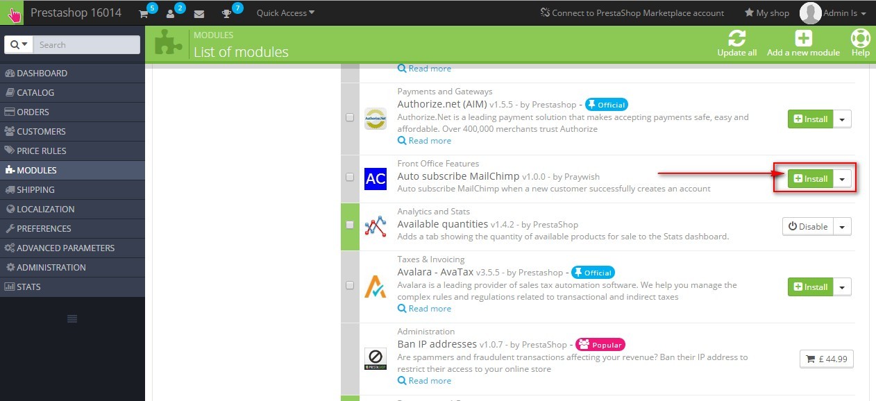This screenshot has height=401, width=876.
Task: Open the Admin Is account dropdown
Action: point(845,13)
